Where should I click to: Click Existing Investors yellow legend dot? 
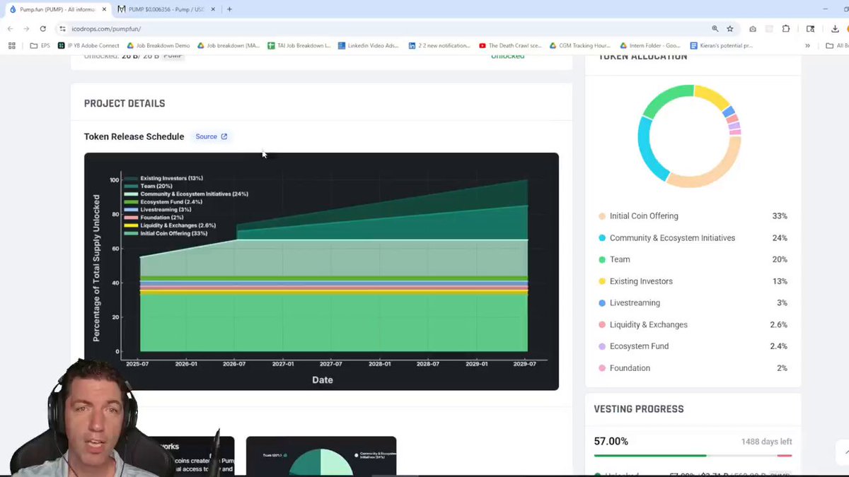coord(602,281)
